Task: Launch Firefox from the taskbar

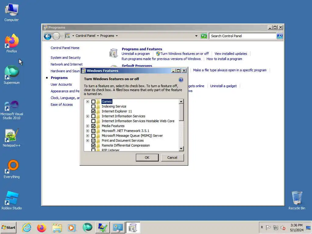Action: (x=41, y=228)
